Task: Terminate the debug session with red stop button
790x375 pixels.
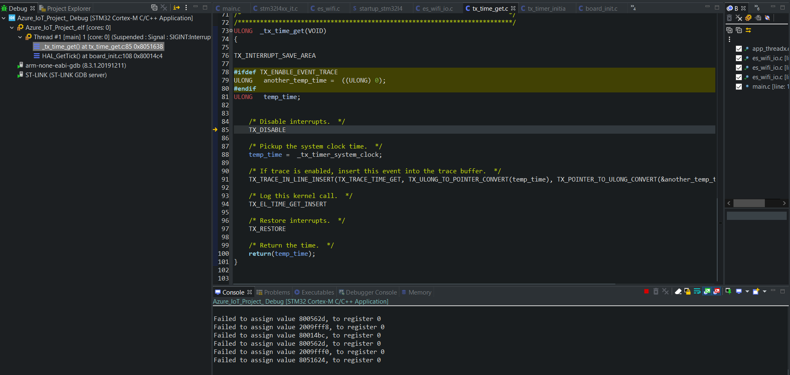Action: pos(646,291)
